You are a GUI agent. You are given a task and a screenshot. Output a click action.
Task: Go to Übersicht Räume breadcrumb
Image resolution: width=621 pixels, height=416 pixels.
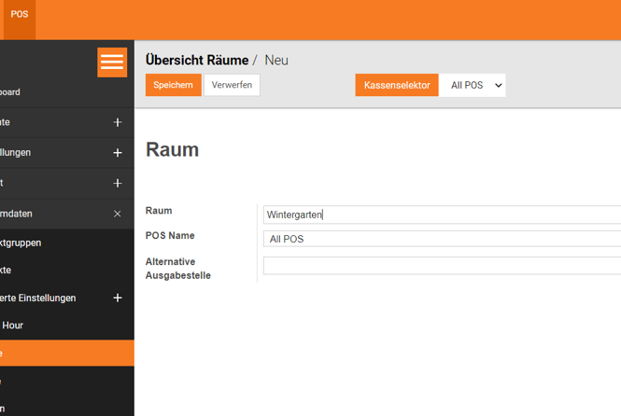click(197, 60)
